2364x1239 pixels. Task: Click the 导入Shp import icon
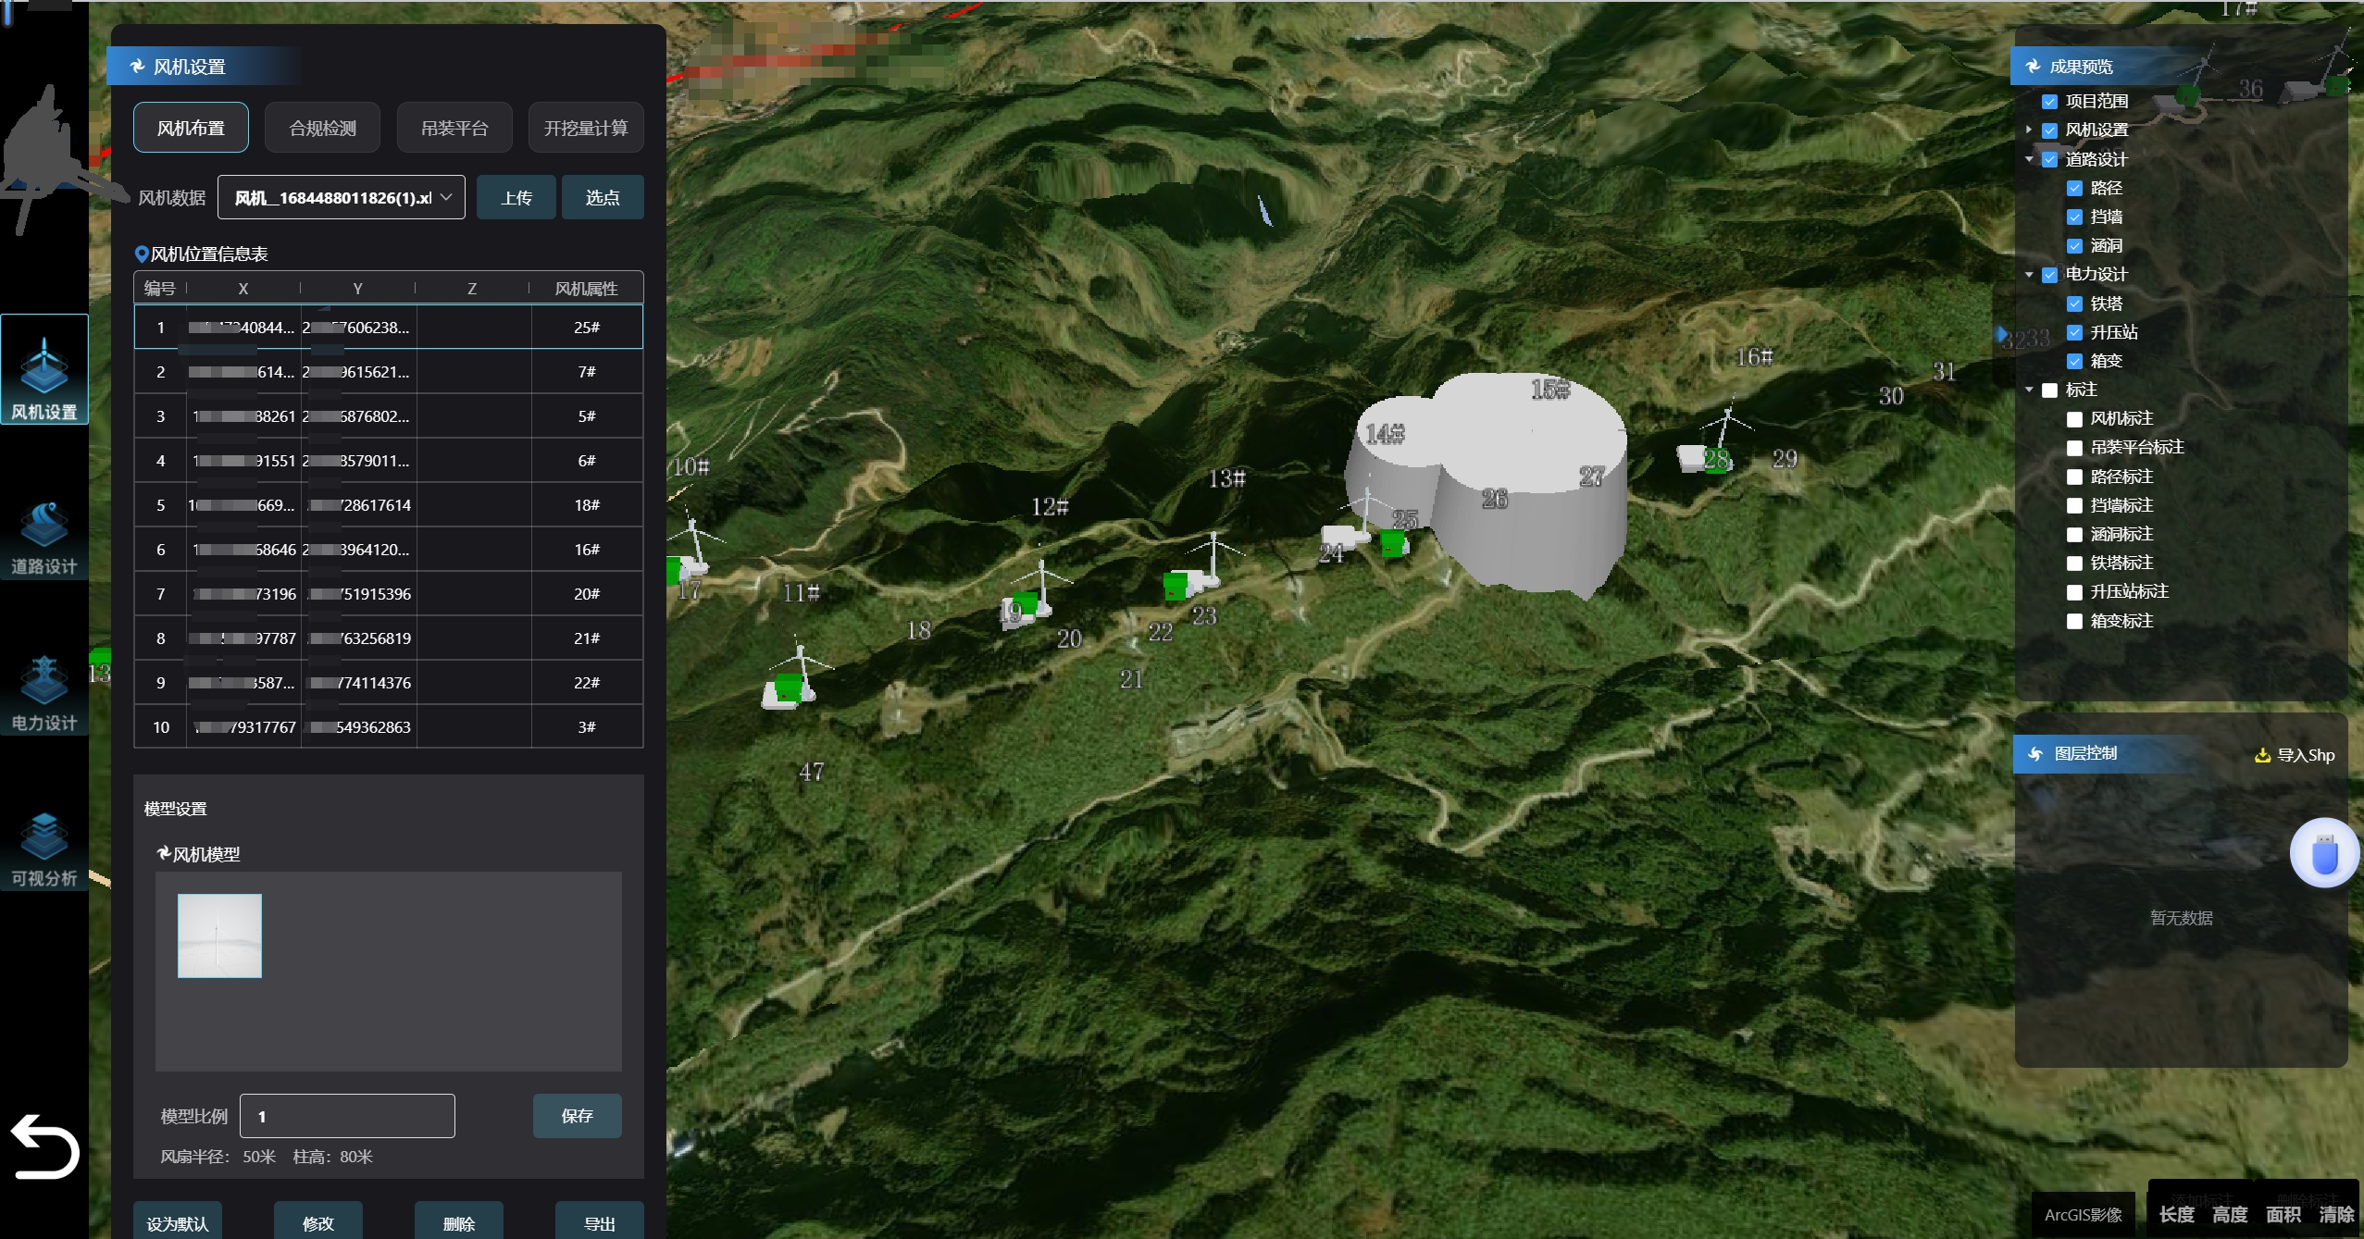pos(2262,755)
